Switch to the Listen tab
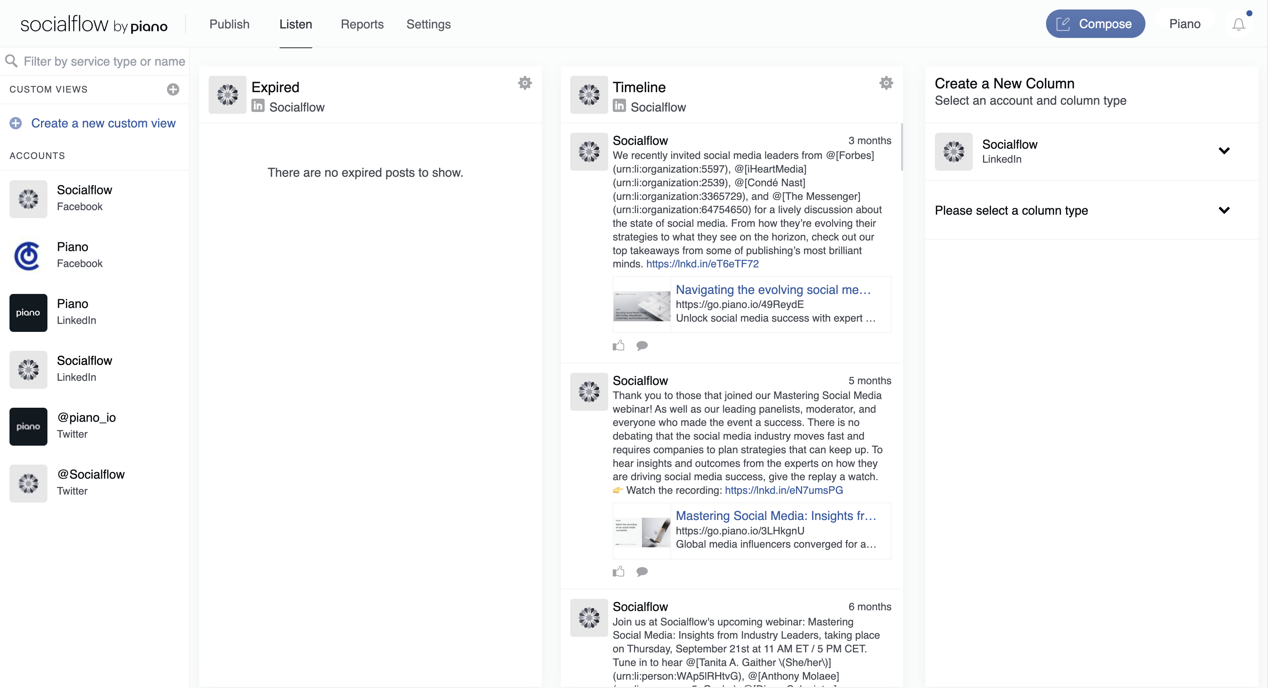 pyautogui.click(x=295, y=24)
